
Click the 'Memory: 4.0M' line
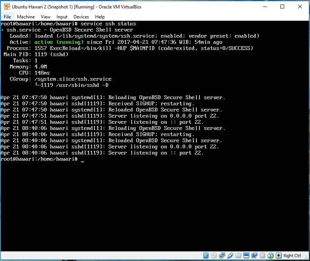(x=28, y=66)
